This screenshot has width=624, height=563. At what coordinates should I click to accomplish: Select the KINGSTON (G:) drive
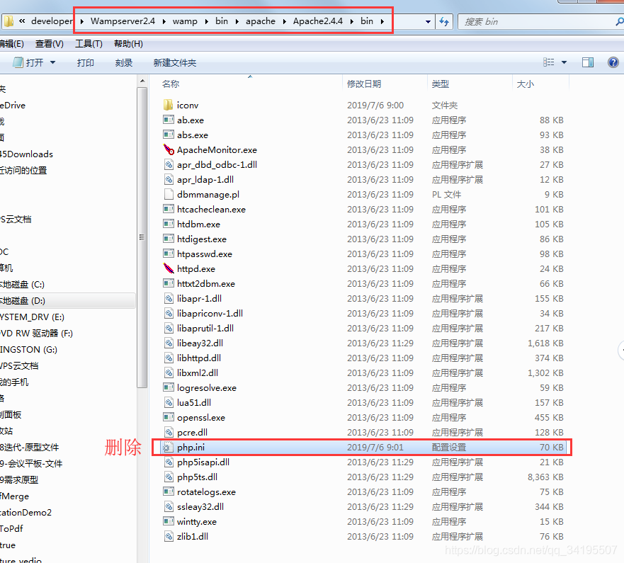pos(28,350)
